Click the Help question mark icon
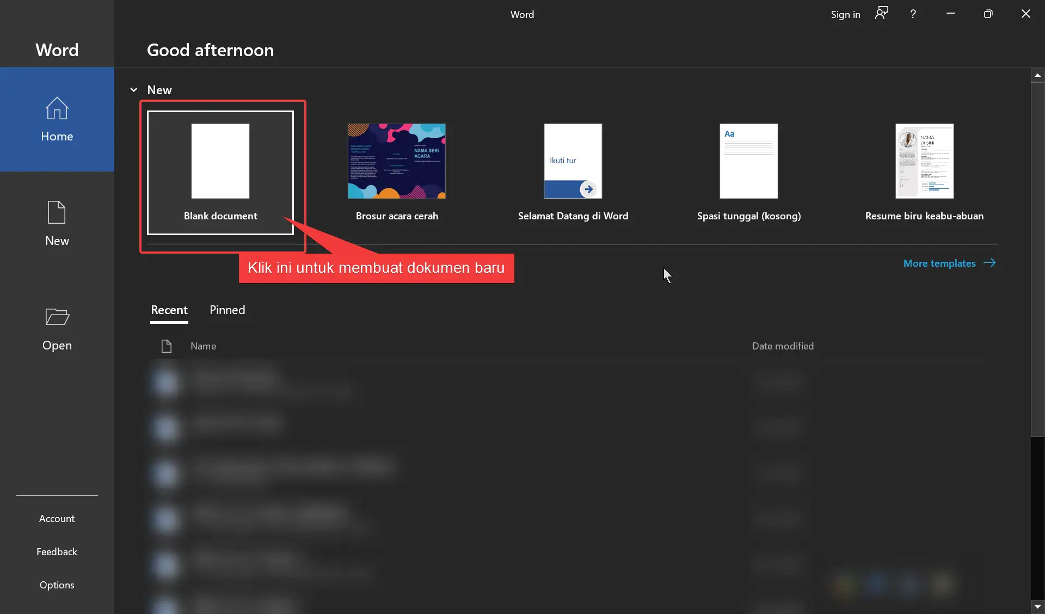Viewport: 1045px width, 614px height. tap(913, 14)
